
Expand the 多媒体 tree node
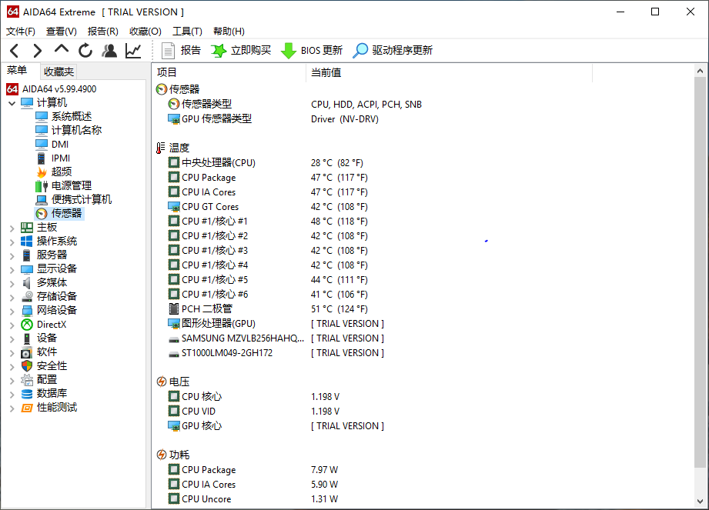12,284
